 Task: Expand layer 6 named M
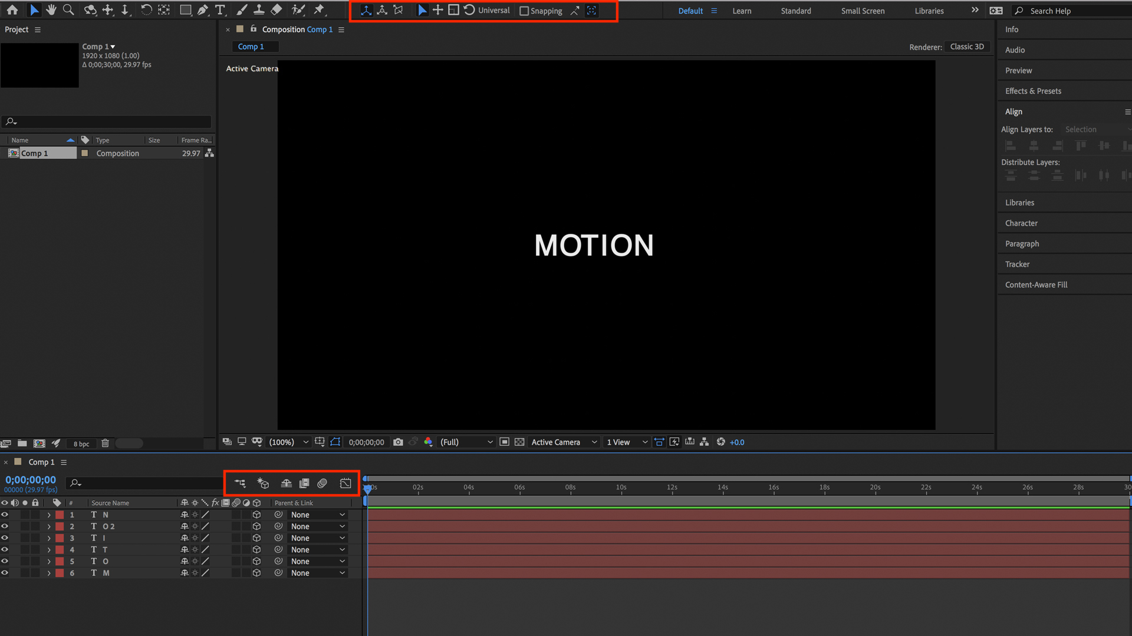[x=49, y=572]
